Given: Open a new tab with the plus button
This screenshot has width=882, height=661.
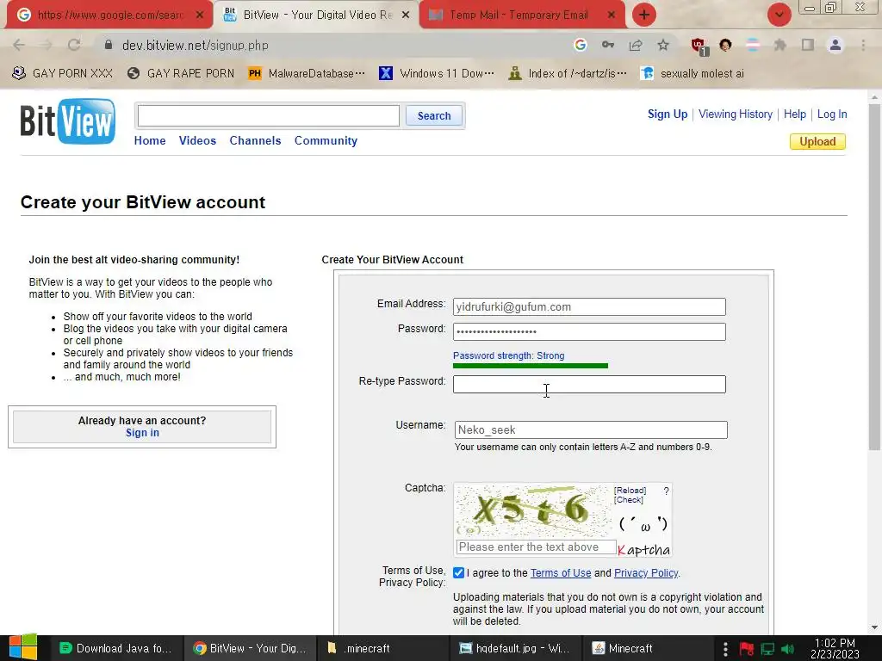Looking at the screenshot, I should pyautogui.click(x=644, y=15).
